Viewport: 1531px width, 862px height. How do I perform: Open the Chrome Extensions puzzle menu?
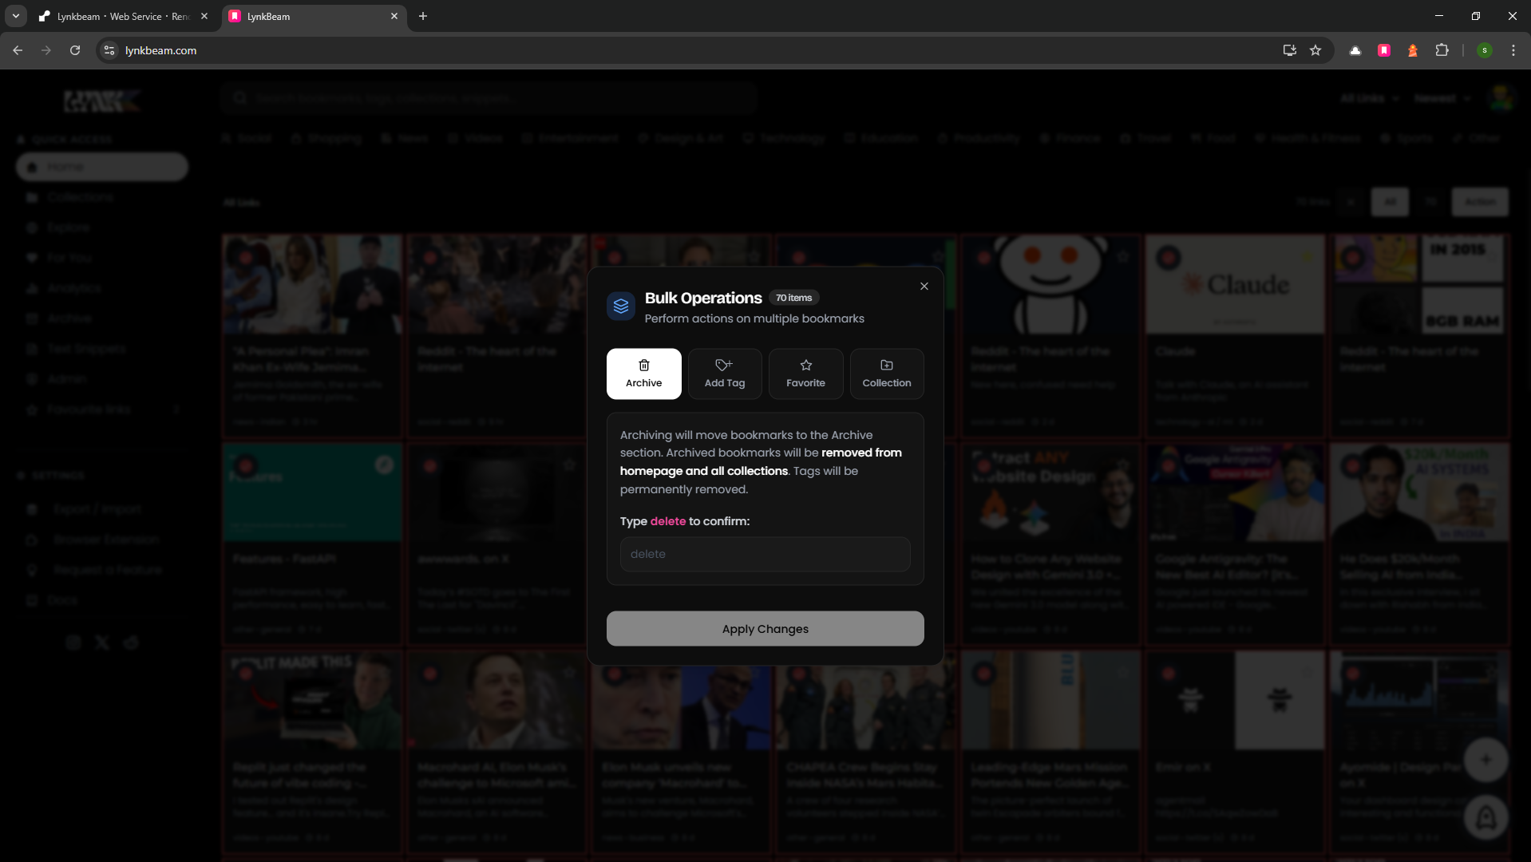point(1442,50)
